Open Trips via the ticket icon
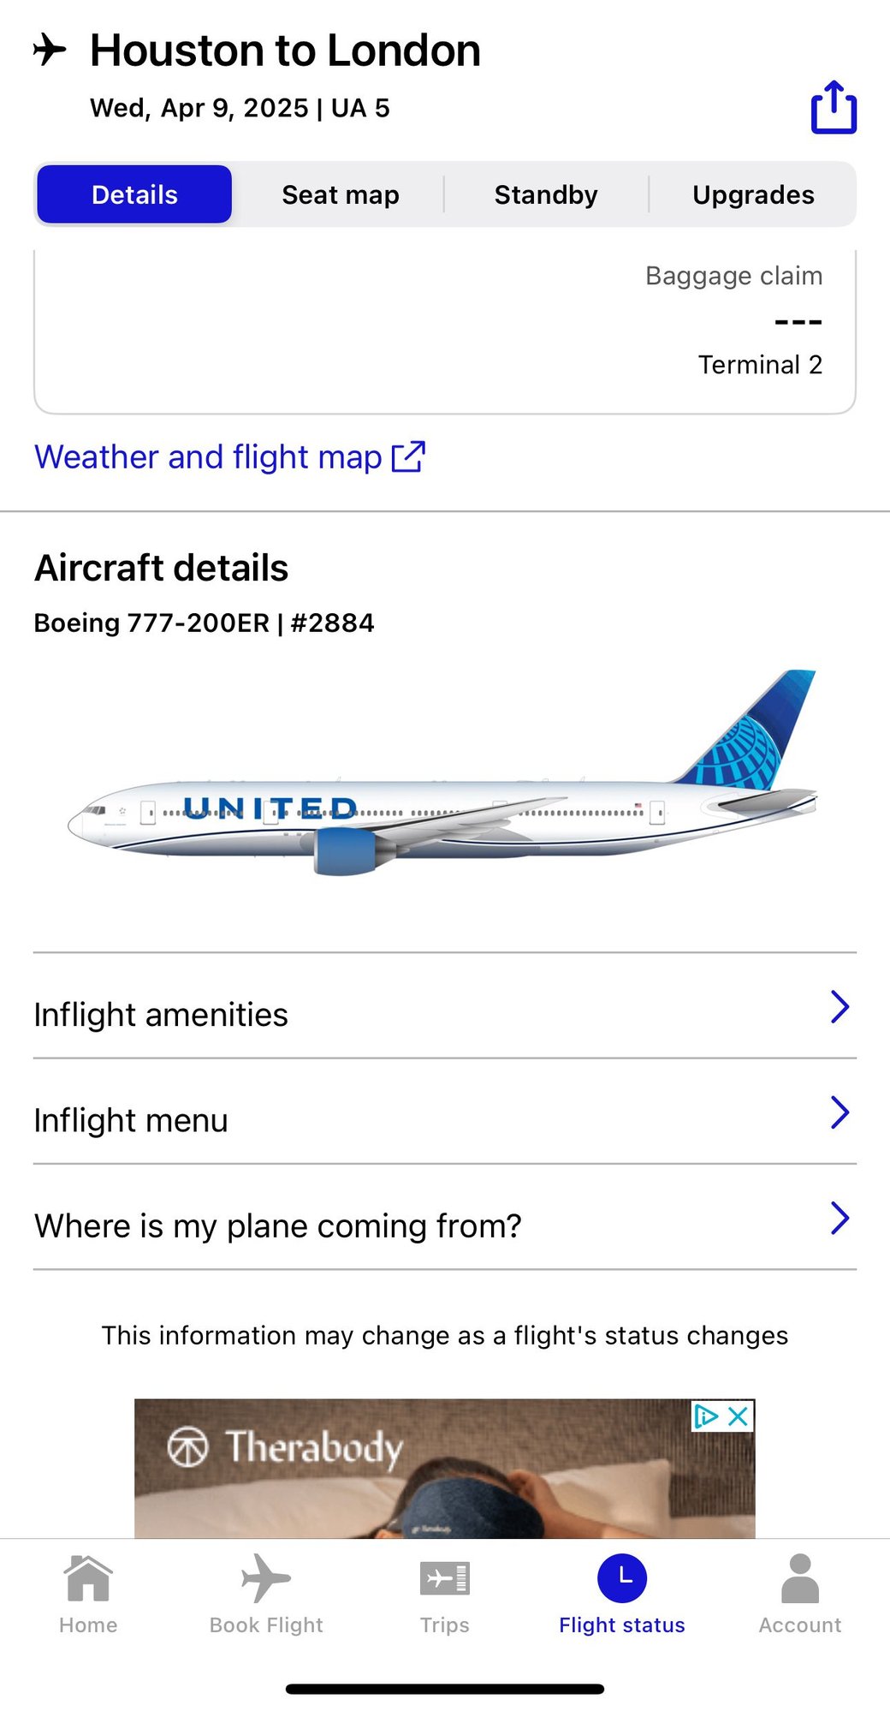890x1711 pixels. pyautogui.click(x=444, y=1578)
